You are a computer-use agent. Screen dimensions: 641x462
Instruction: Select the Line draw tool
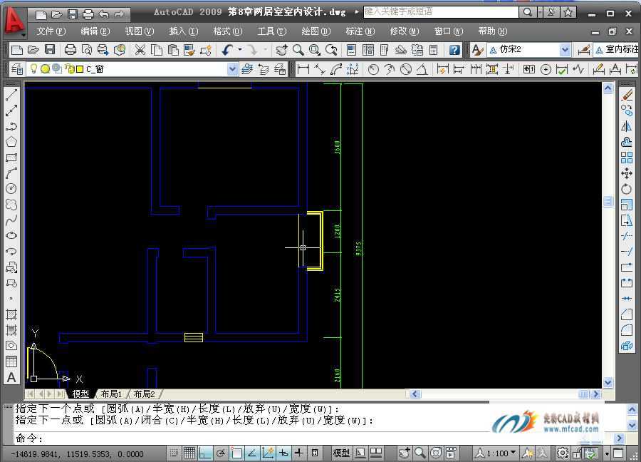coord(11,95)
